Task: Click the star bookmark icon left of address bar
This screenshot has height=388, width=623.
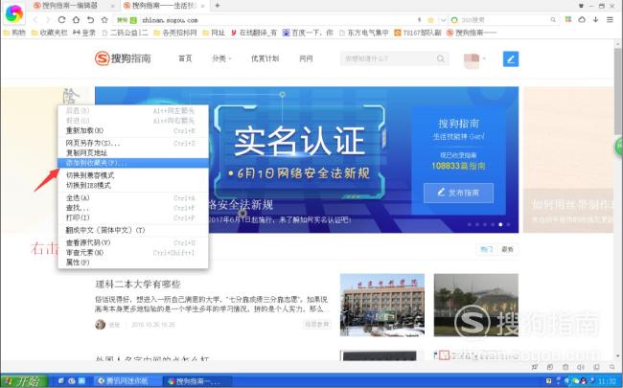Action: coord(104,20)
